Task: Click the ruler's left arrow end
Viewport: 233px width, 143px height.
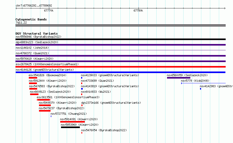Action: click(16, 8)
